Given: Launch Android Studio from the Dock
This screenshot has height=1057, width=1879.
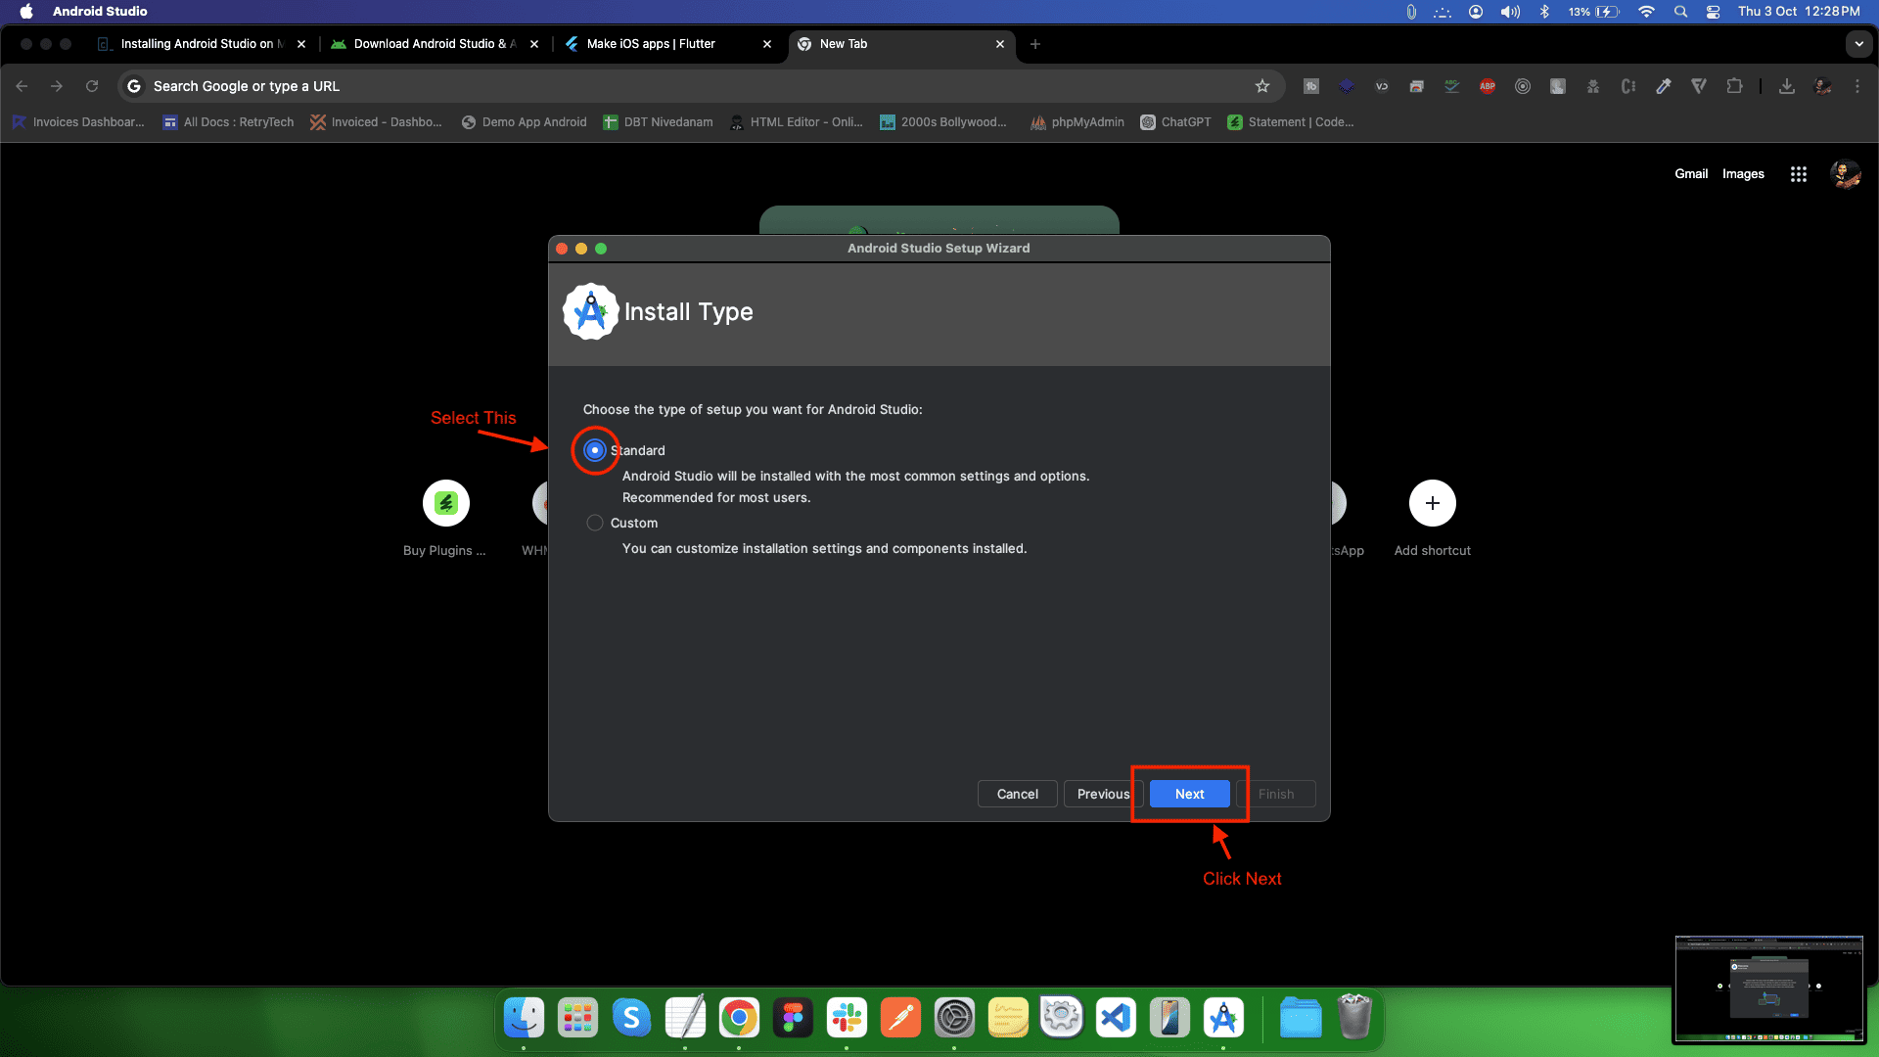Looking at the screenshot, I should [x=1224, y=1018].
